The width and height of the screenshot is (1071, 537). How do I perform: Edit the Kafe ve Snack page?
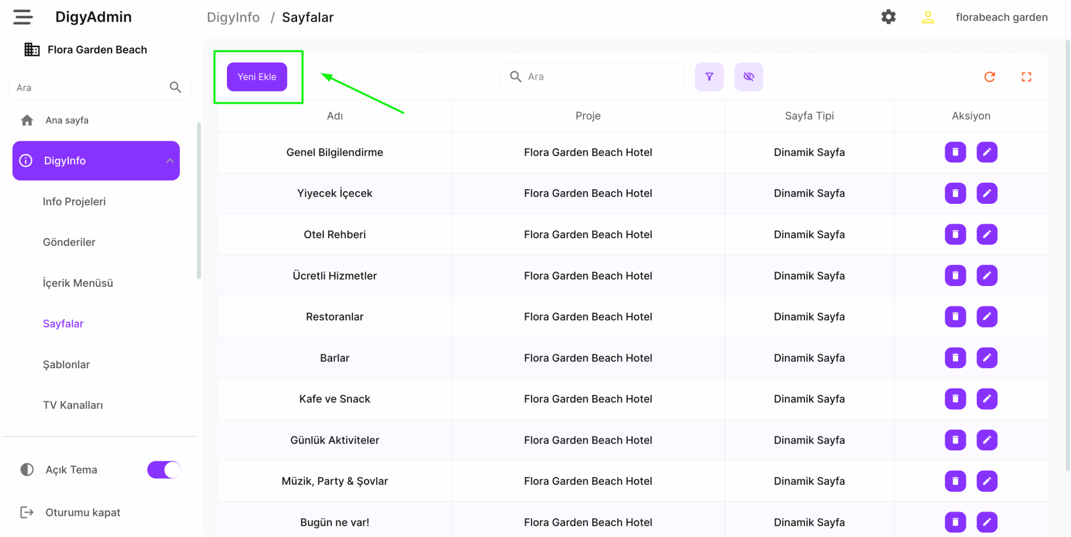987,399
